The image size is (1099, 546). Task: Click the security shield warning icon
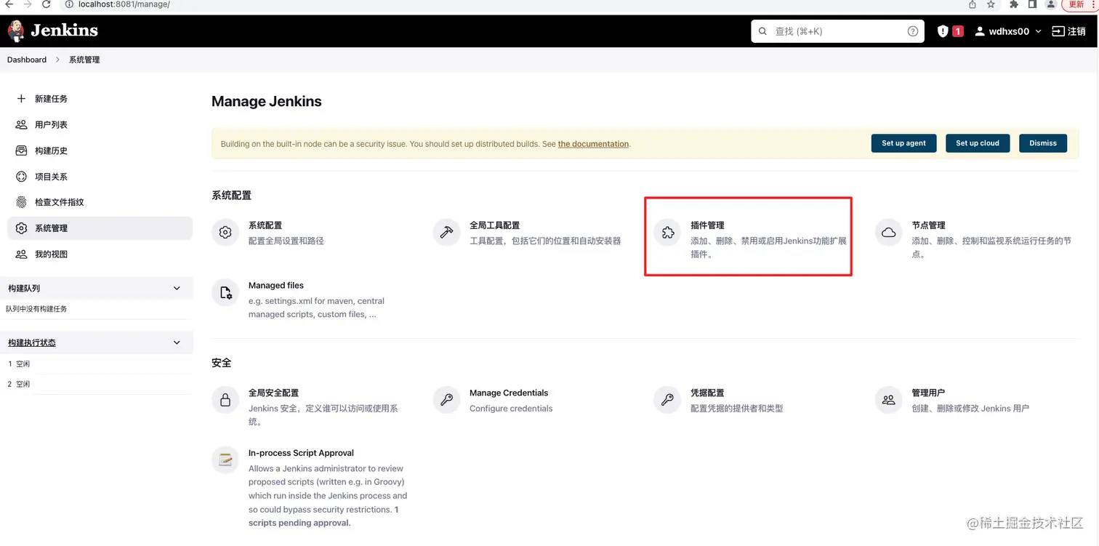[943, 31]
